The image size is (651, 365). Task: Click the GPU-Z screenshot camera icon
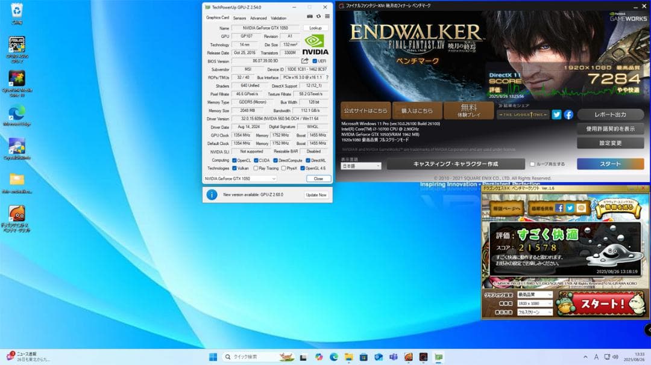[x=310, y=17]
